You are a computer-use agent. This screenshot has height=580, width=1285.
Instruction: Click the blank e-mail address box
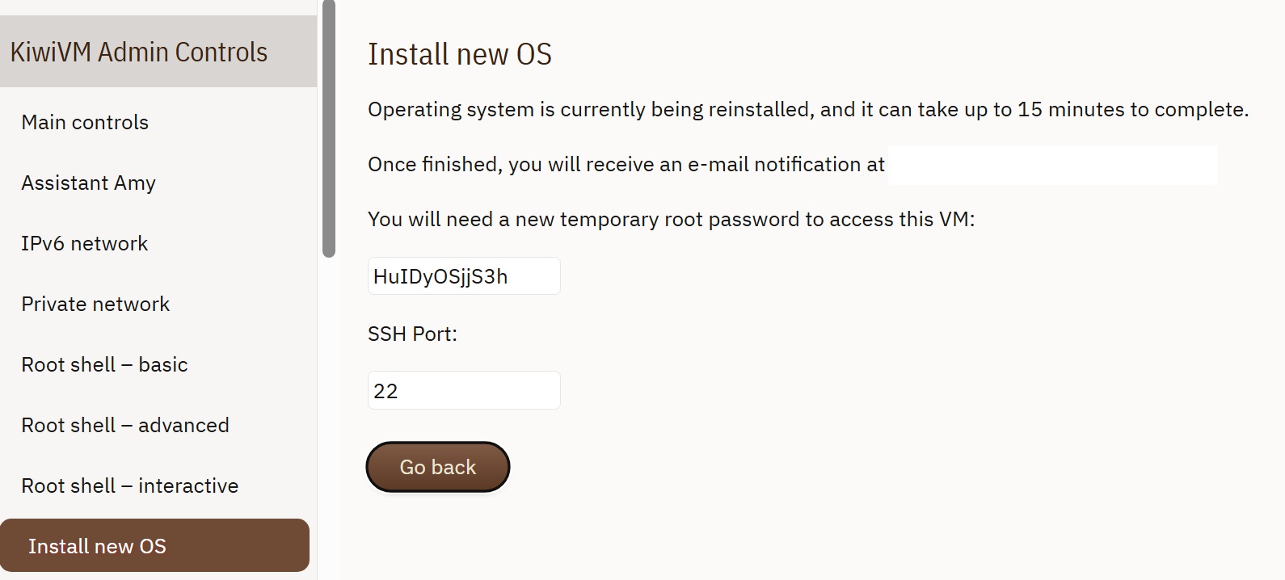pos(1052,166)
